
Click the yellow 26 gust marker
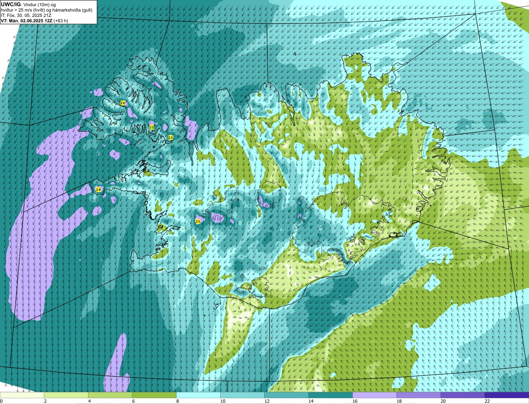(123, 103)
